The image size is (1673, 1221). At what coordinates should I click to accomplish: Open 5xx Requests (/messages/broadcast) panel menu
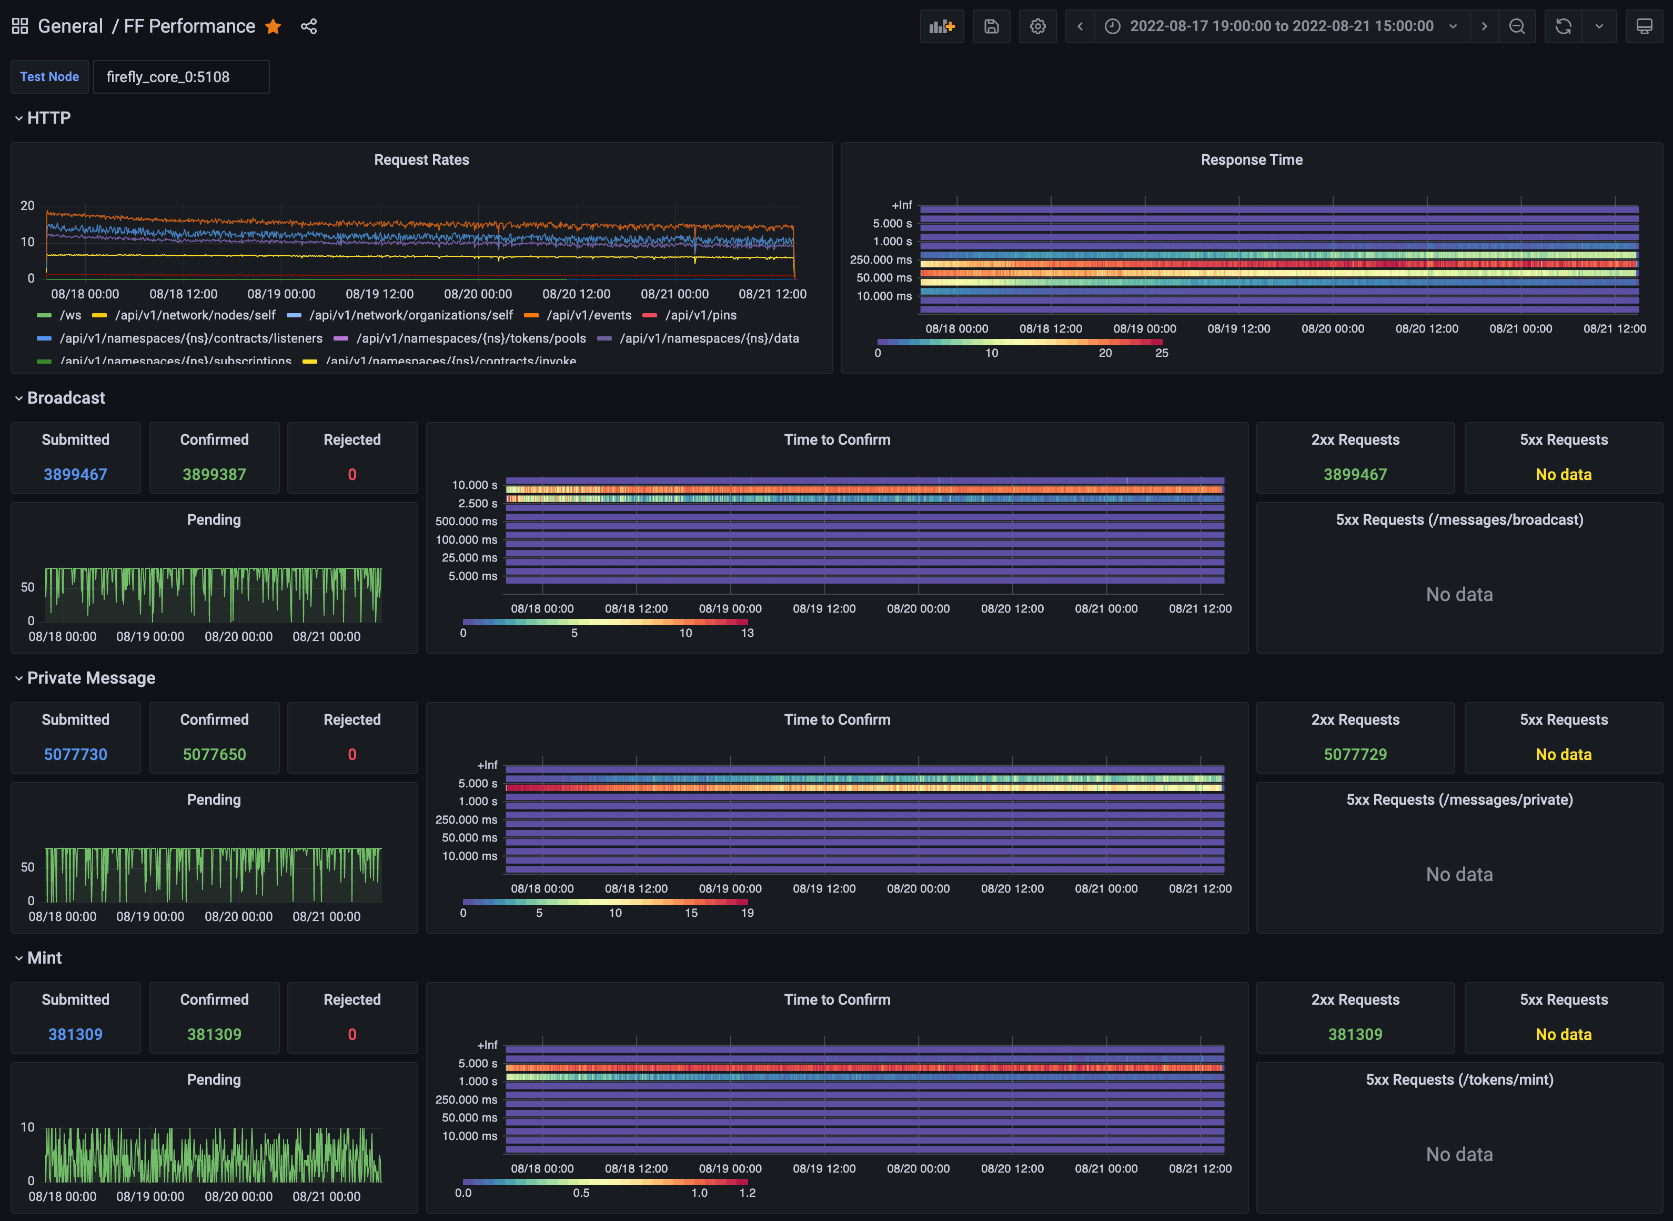1459,519
